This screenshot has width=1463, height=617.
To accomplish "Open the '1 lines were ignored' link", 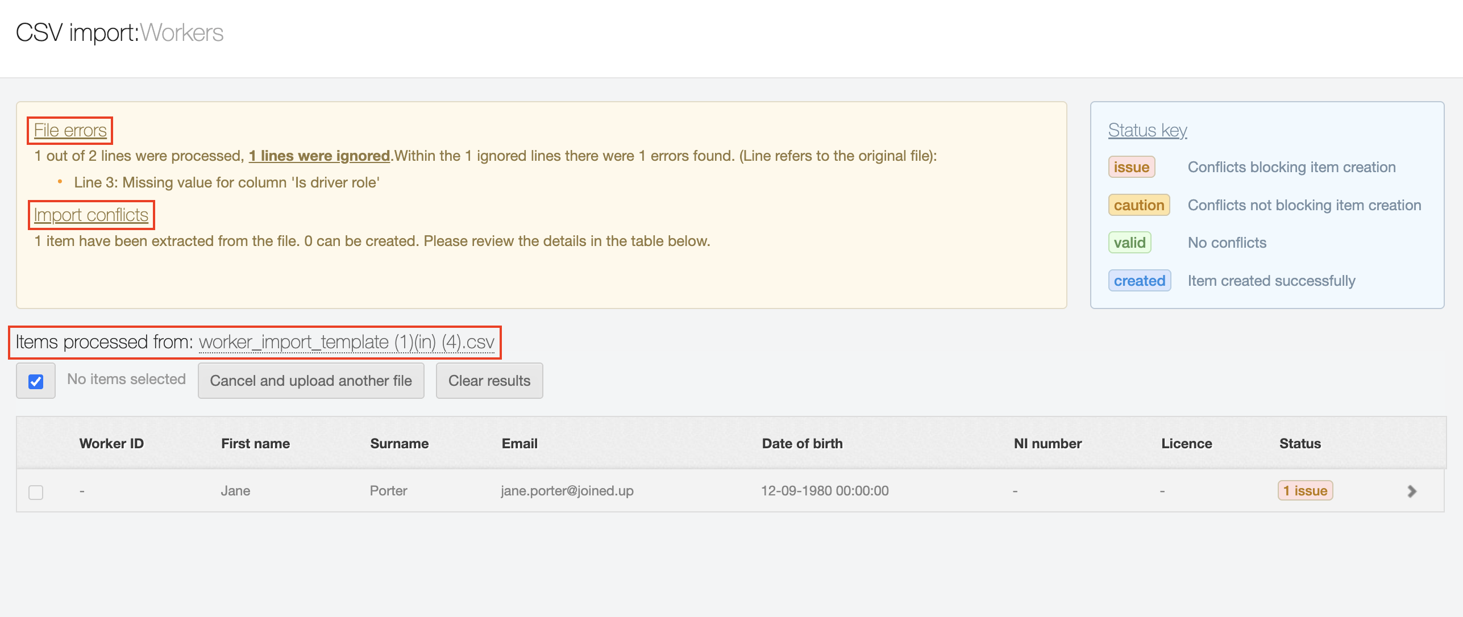I will (x=319, y=156).
